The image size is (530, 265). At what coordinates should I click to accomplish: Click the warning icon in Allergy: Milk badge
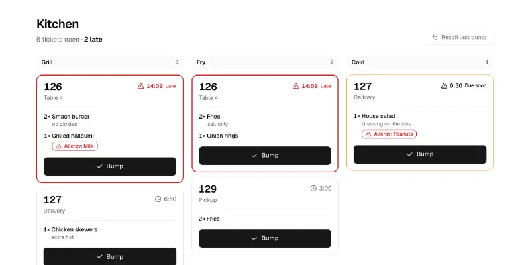pos(59,146)
